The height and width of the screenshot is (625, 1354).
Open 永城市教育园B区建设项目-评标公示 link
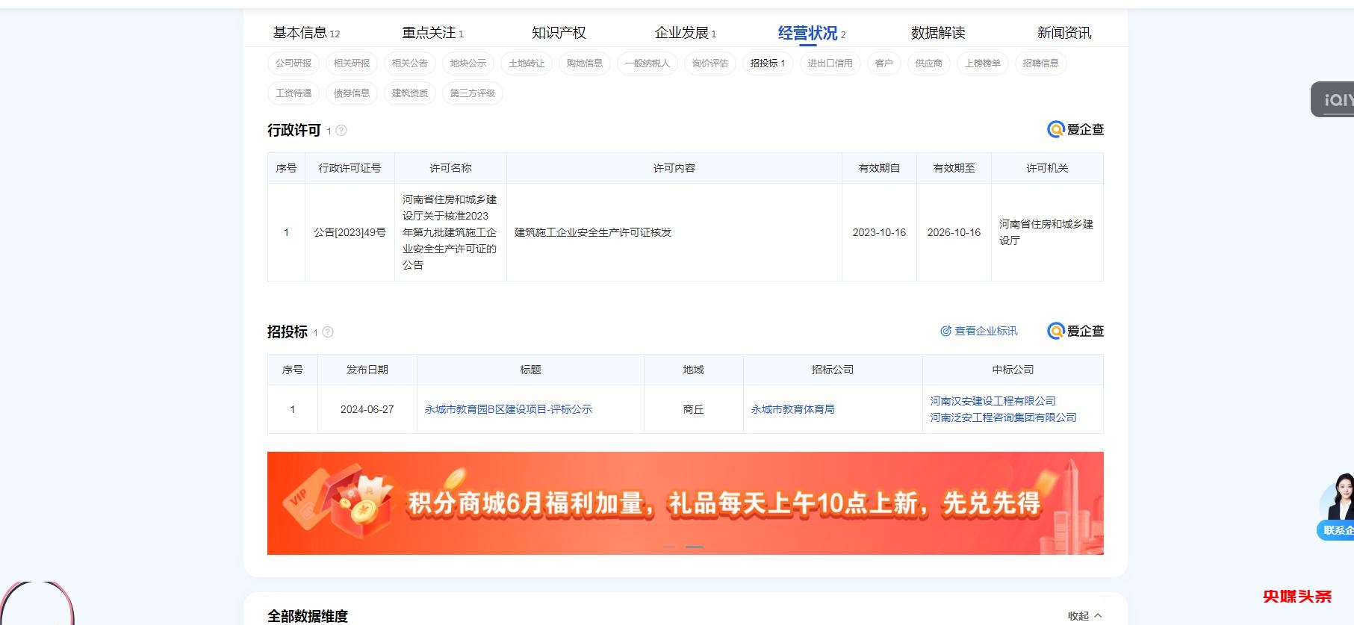click(508, 410)
